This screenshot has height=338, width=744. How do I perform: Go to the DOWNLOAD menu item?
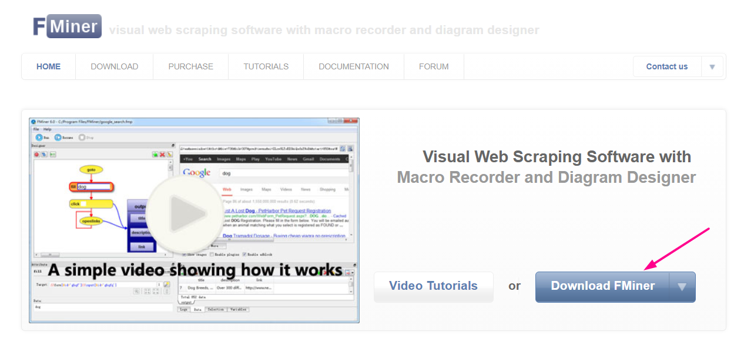pyautogui.click(x=115, y=66)
